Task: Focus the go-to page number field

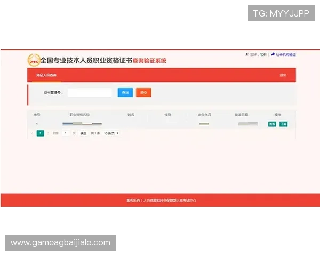Action: tap(66, 133)
